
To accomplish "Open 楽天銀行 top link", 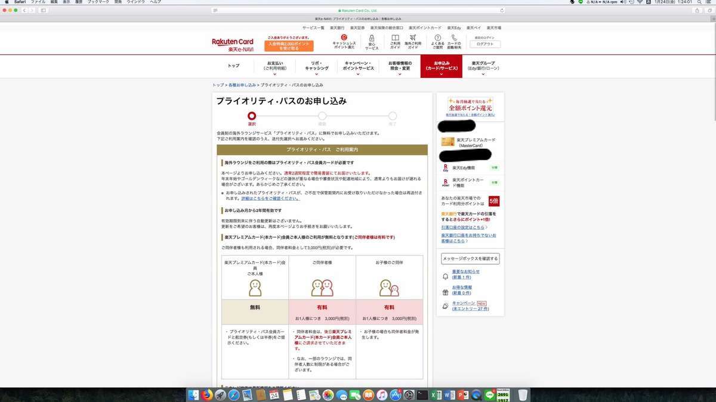I will pos(337,28).
